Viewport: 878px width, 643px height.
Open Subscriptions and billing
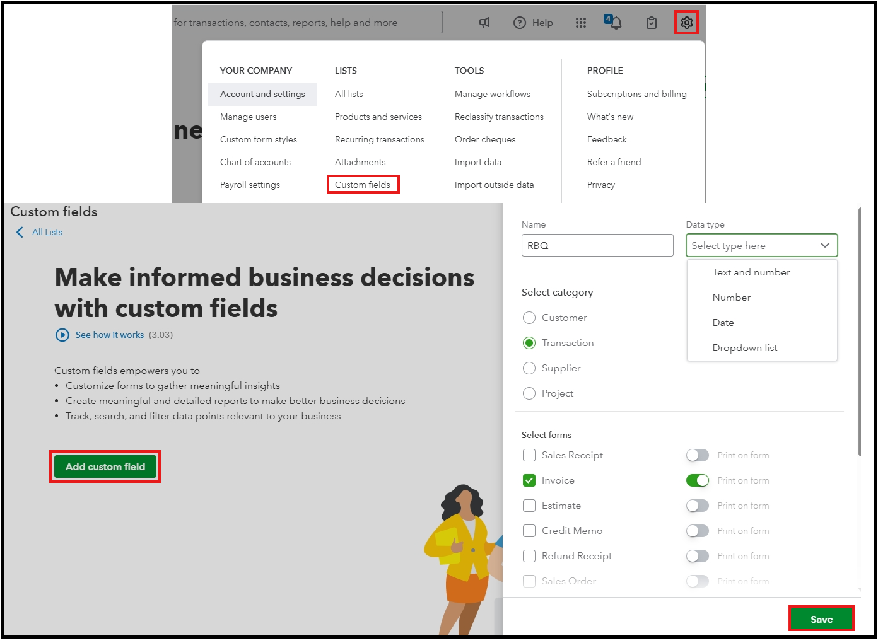[637, 94]
